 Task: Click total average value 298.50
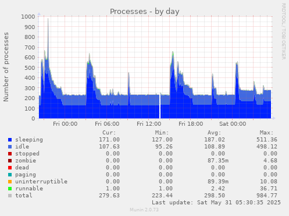215,196
